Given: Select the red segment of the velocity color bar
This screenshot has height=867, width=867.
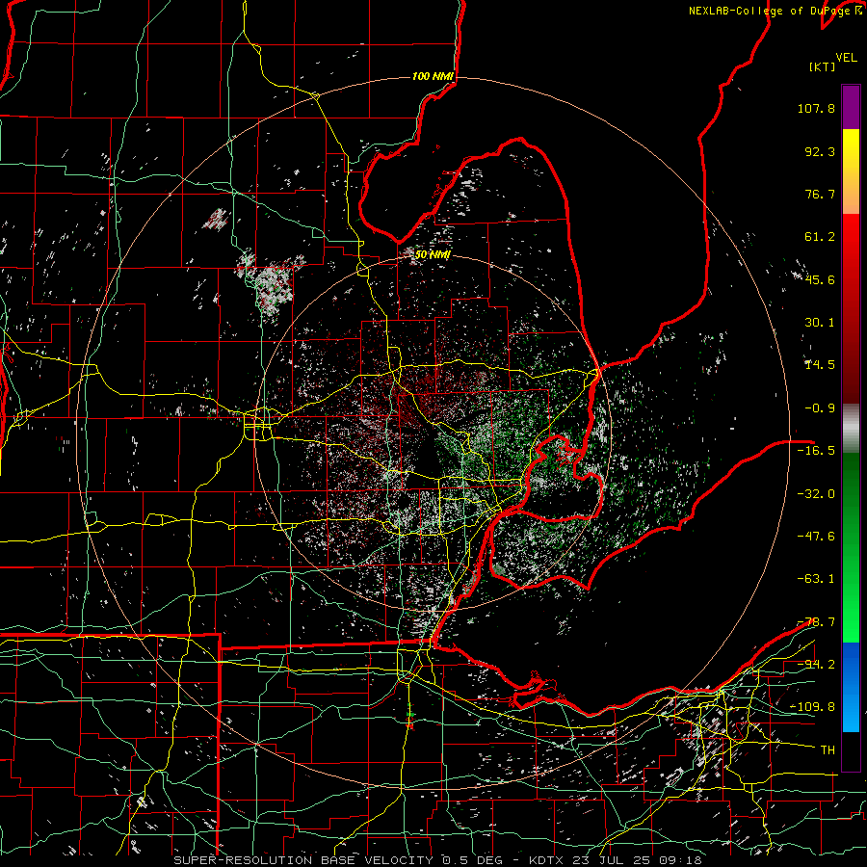Looking at the screenshot, I should pos(851,308).
